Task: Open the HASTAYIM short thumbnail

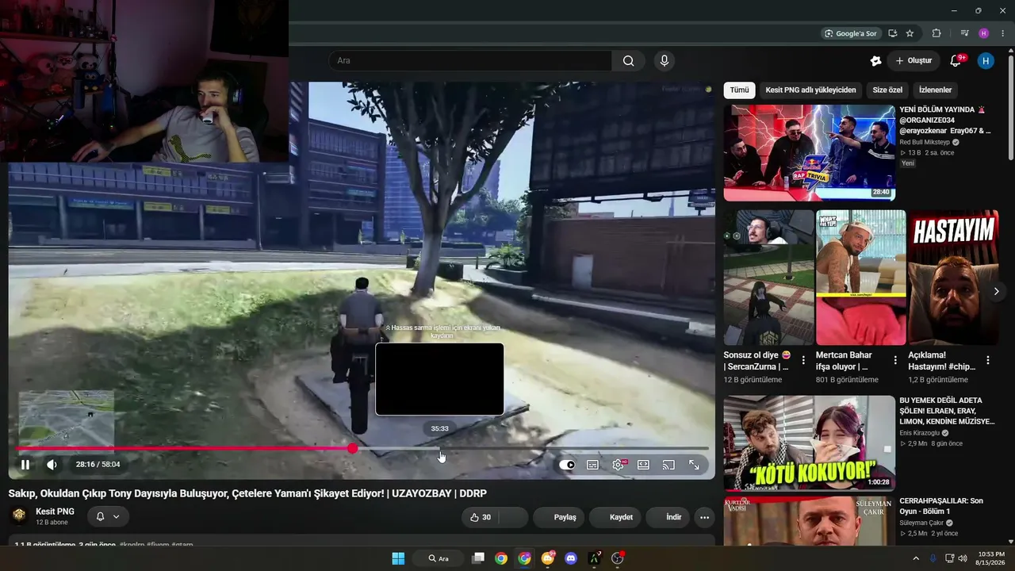Action: pos(953,278)
